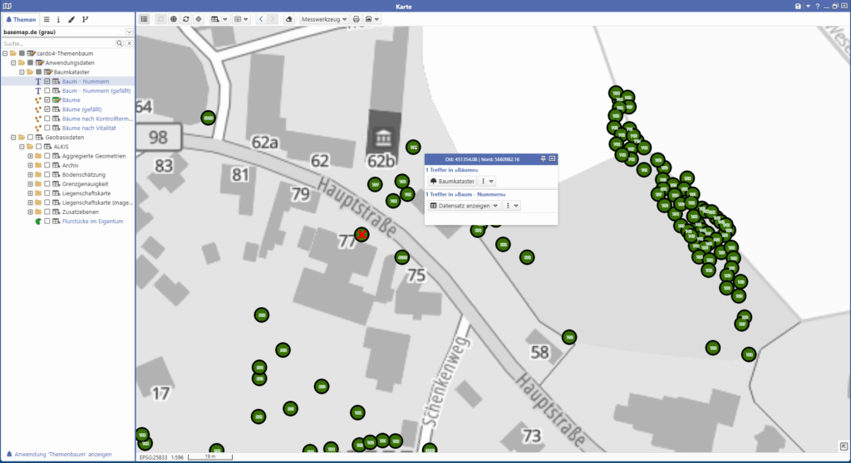The height and width of the screenshot is (463, 851).
Task: Go back to previous map extent
Action: point(260,18)
